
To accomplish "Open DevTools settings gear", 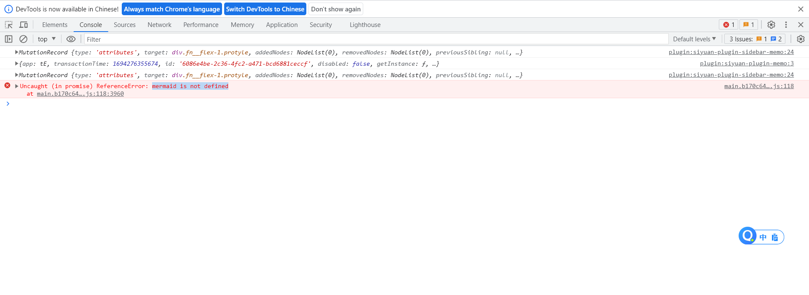I will click(x=771, y=25).
